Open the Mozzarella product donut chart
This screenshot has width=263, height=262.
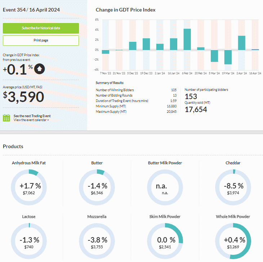(x=97, y=241)
